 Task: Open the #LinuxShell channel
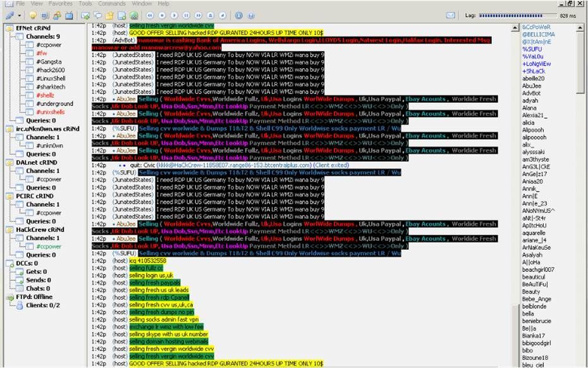tap(51, 78)
